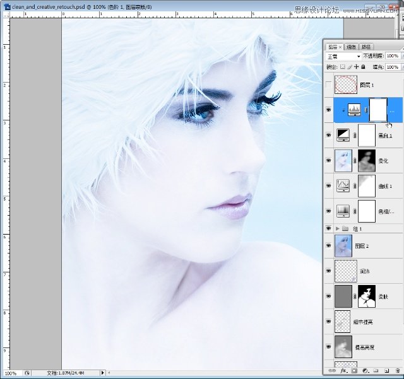Viewport: 404px width, 379px height.
Task: Hide the 柔肤 layer
Action: (328, 296)
